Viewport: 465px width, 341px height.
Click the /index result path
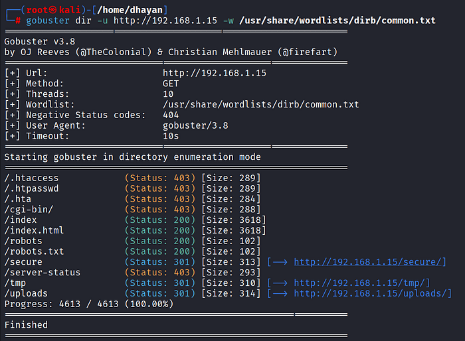(21, 220)
